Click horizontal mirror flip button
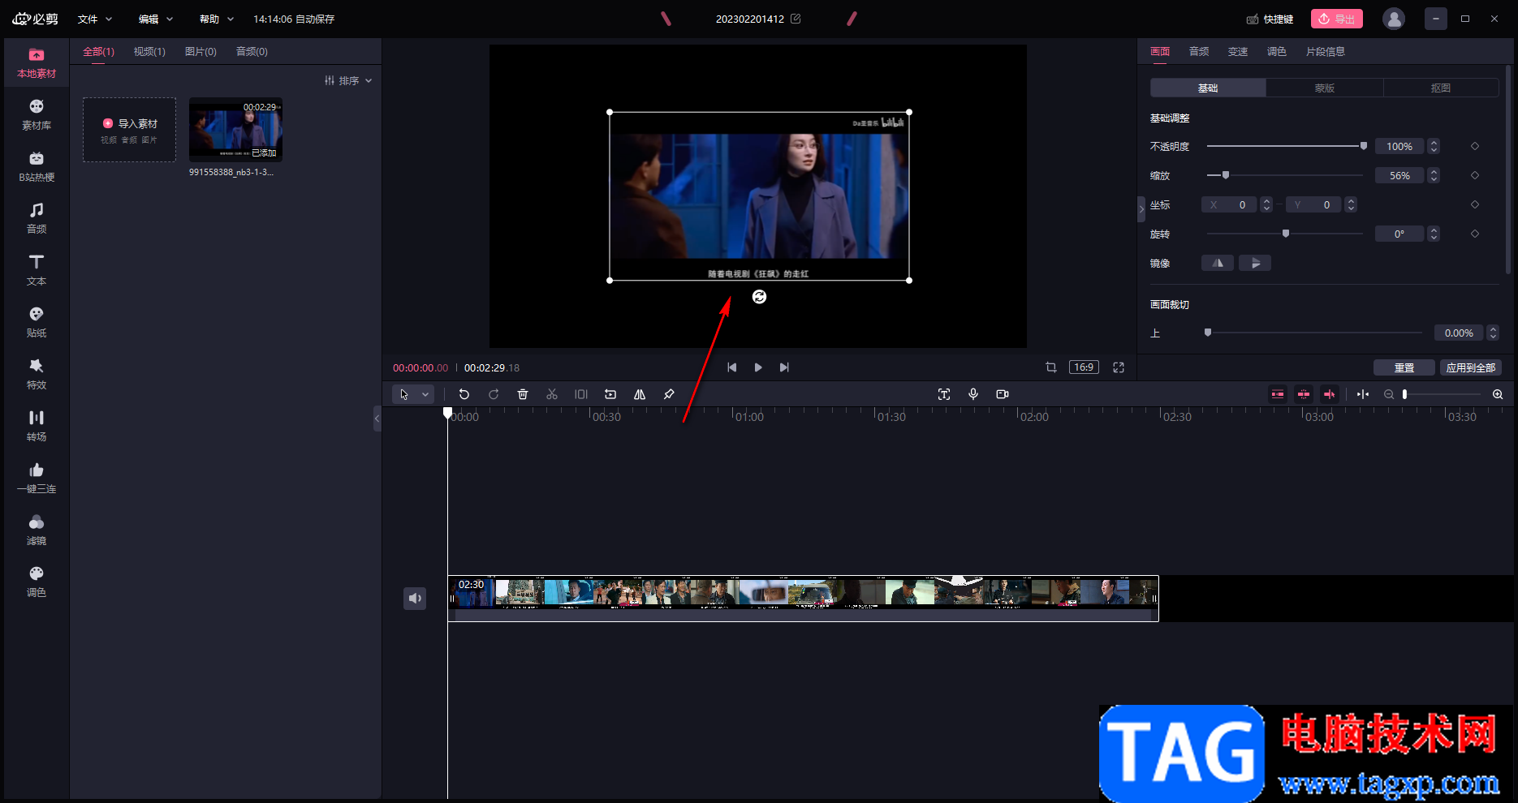The image size is (1518, 803). point(1218,263)
